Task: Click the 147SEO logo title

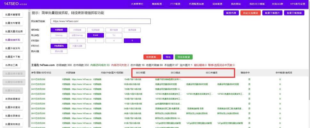Action: pos(11,4)
